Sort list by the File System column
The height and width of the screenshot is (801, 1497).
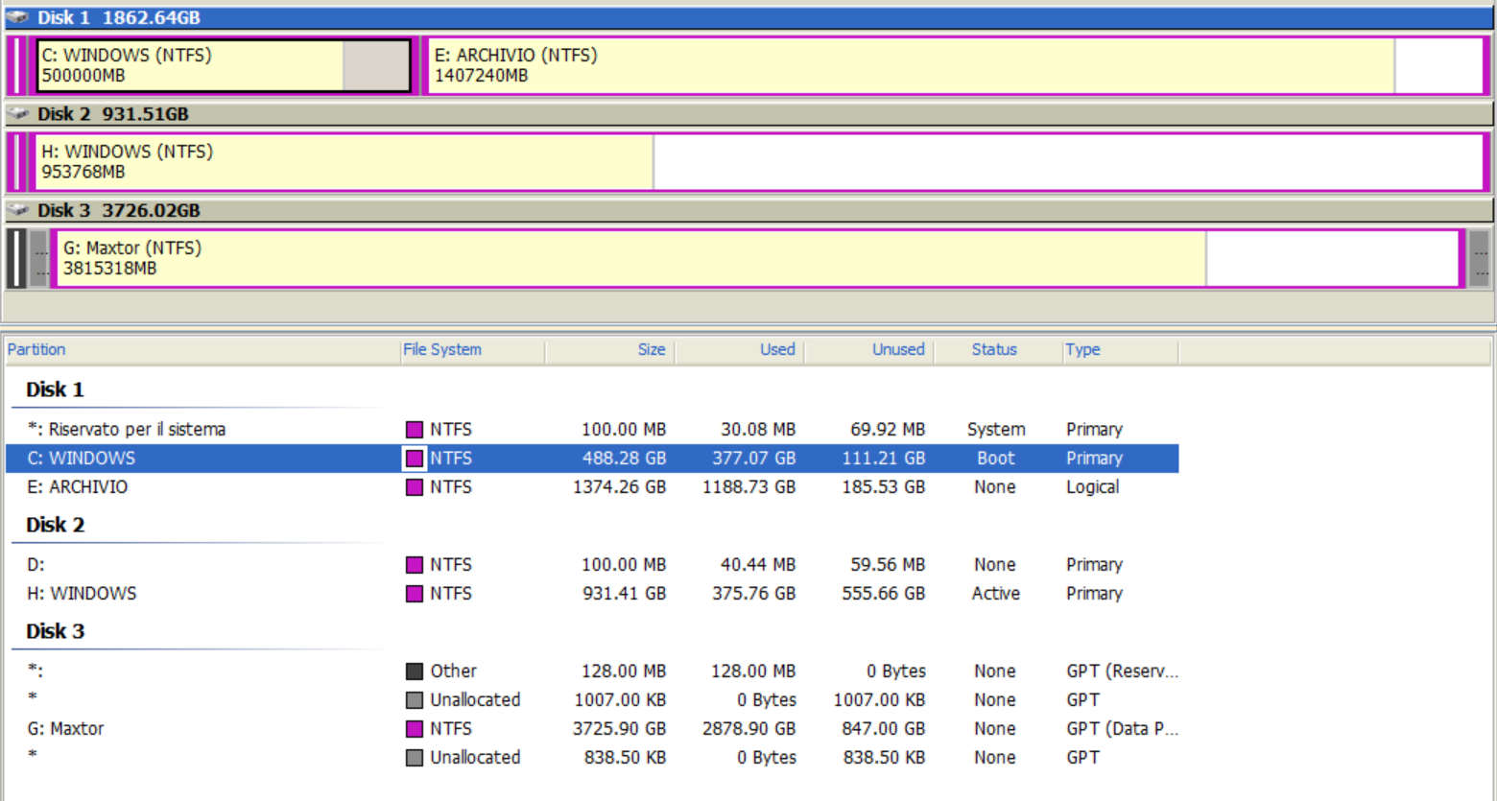(x=442, y=350)
